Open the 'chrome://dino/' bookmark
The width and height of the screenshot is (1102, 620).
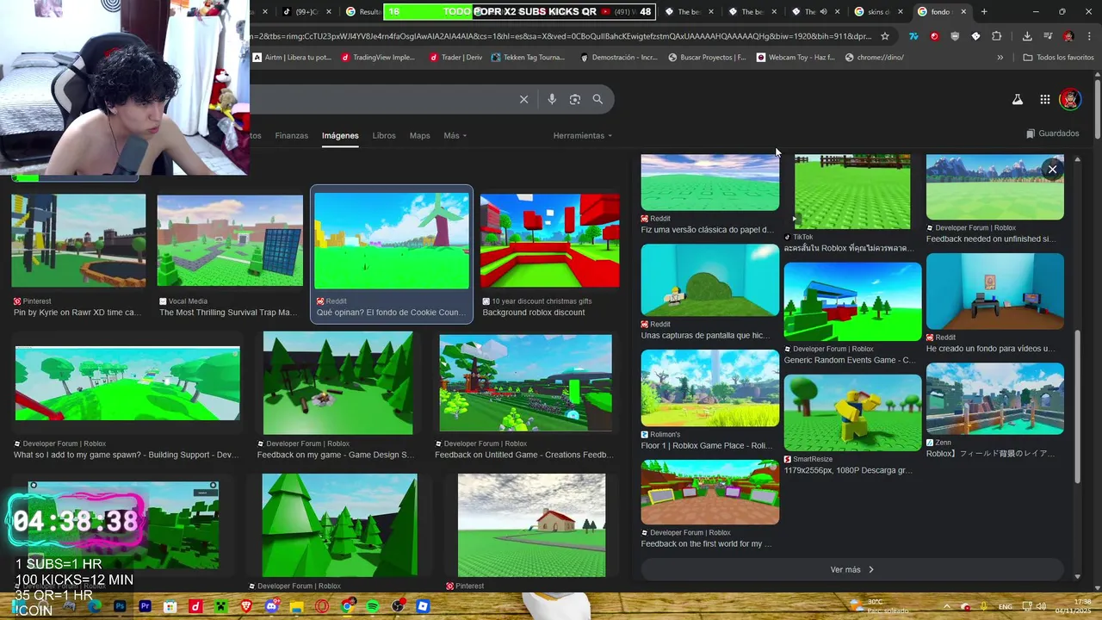(875, 58)
